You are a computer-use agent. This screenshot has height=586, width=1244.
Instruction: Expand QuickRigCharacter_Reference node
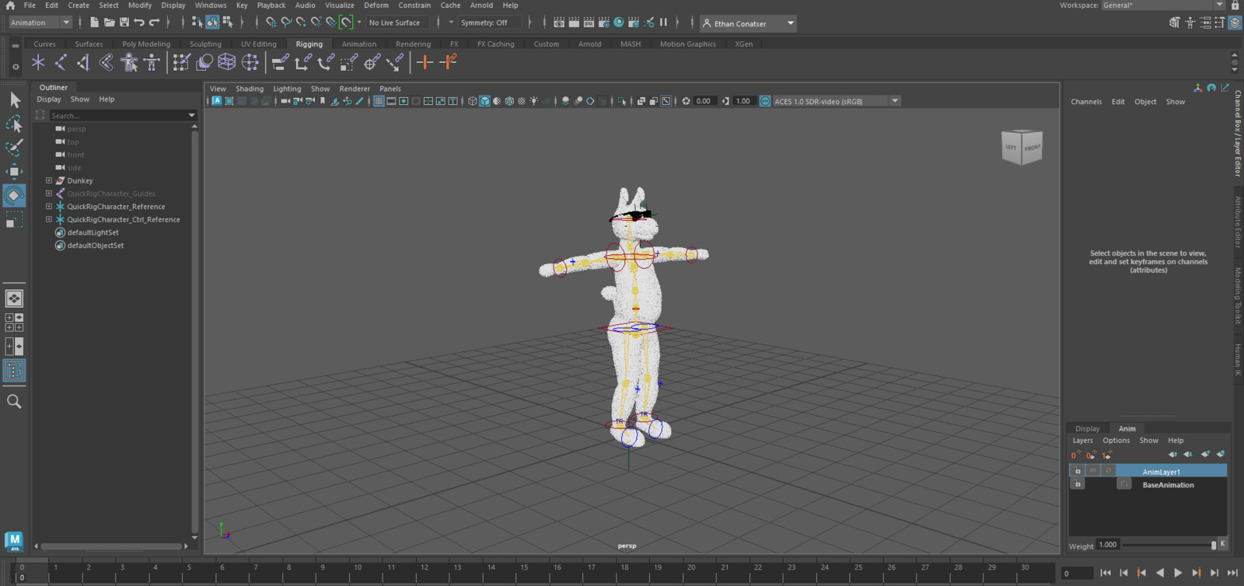pos(49,207)
